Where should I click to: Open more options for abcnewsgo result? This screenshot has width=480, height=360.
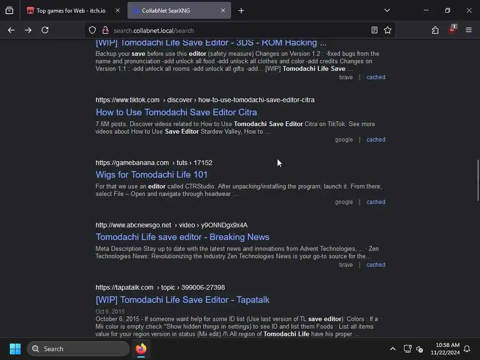(x=360, y=265)
